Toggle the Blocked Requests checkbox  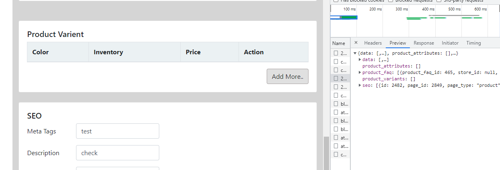[390, 1]
